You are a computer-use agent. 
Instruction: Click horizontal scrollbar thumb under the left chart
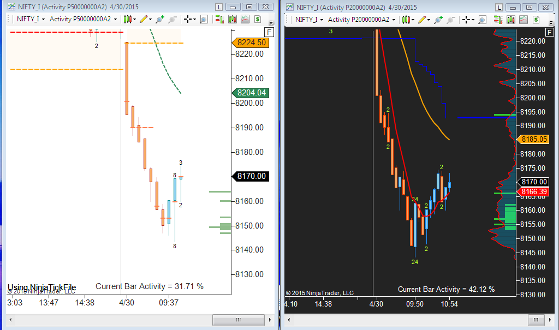coord(239,320)
